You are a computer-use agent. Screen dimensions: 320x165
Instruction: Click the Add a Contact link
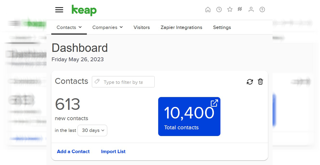(73, 152)
